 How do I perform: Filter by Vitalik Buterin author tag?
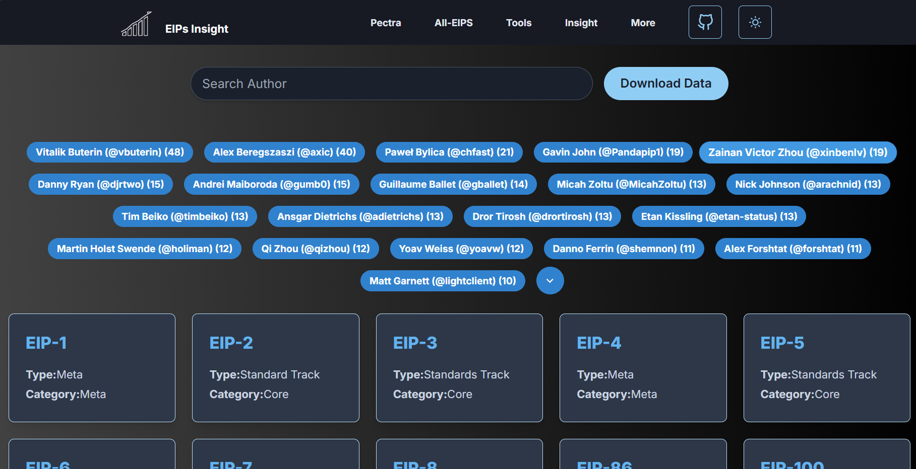110,152
